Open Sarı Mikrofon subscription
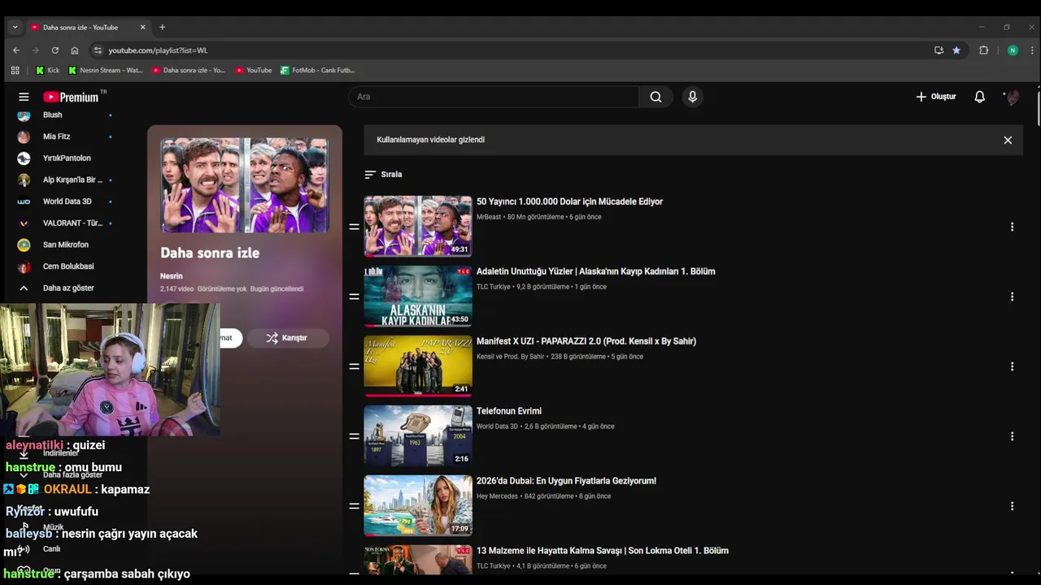Viewport: 1041px width, 585px height. 65,245
